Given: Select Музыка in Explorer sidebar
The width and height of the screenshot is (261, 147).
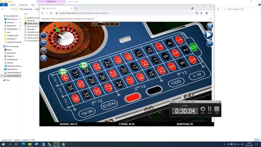Looking at the screenshot, I should tap(10, 62).
